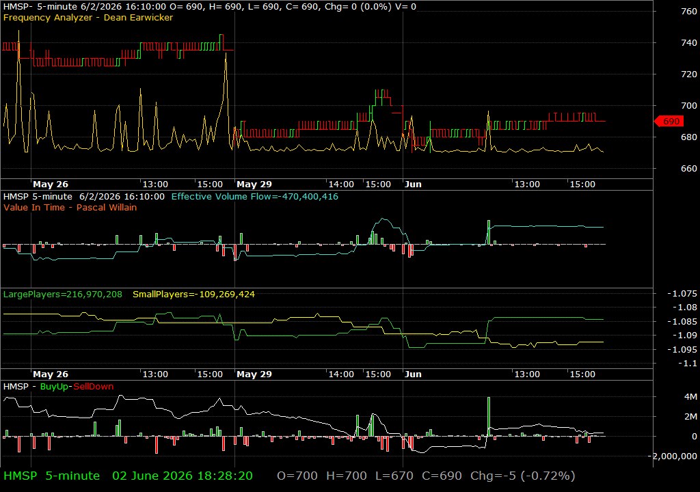Click 'HMSP 5-minute' in bottom status bar

[52, 476]
